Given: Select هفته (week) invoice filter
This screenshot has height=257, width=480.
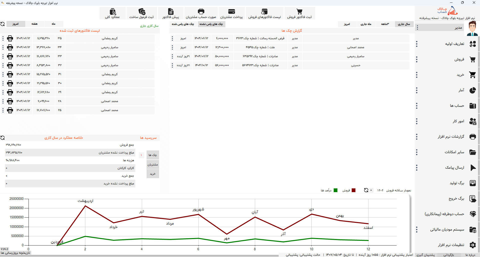Looking at the screenshot, I should point(35,24).
